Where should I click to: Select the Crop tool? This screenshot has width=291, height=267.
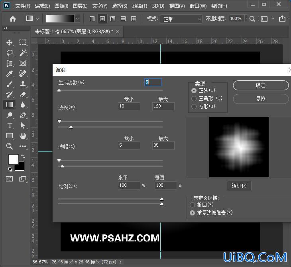(x=10, y=63)
